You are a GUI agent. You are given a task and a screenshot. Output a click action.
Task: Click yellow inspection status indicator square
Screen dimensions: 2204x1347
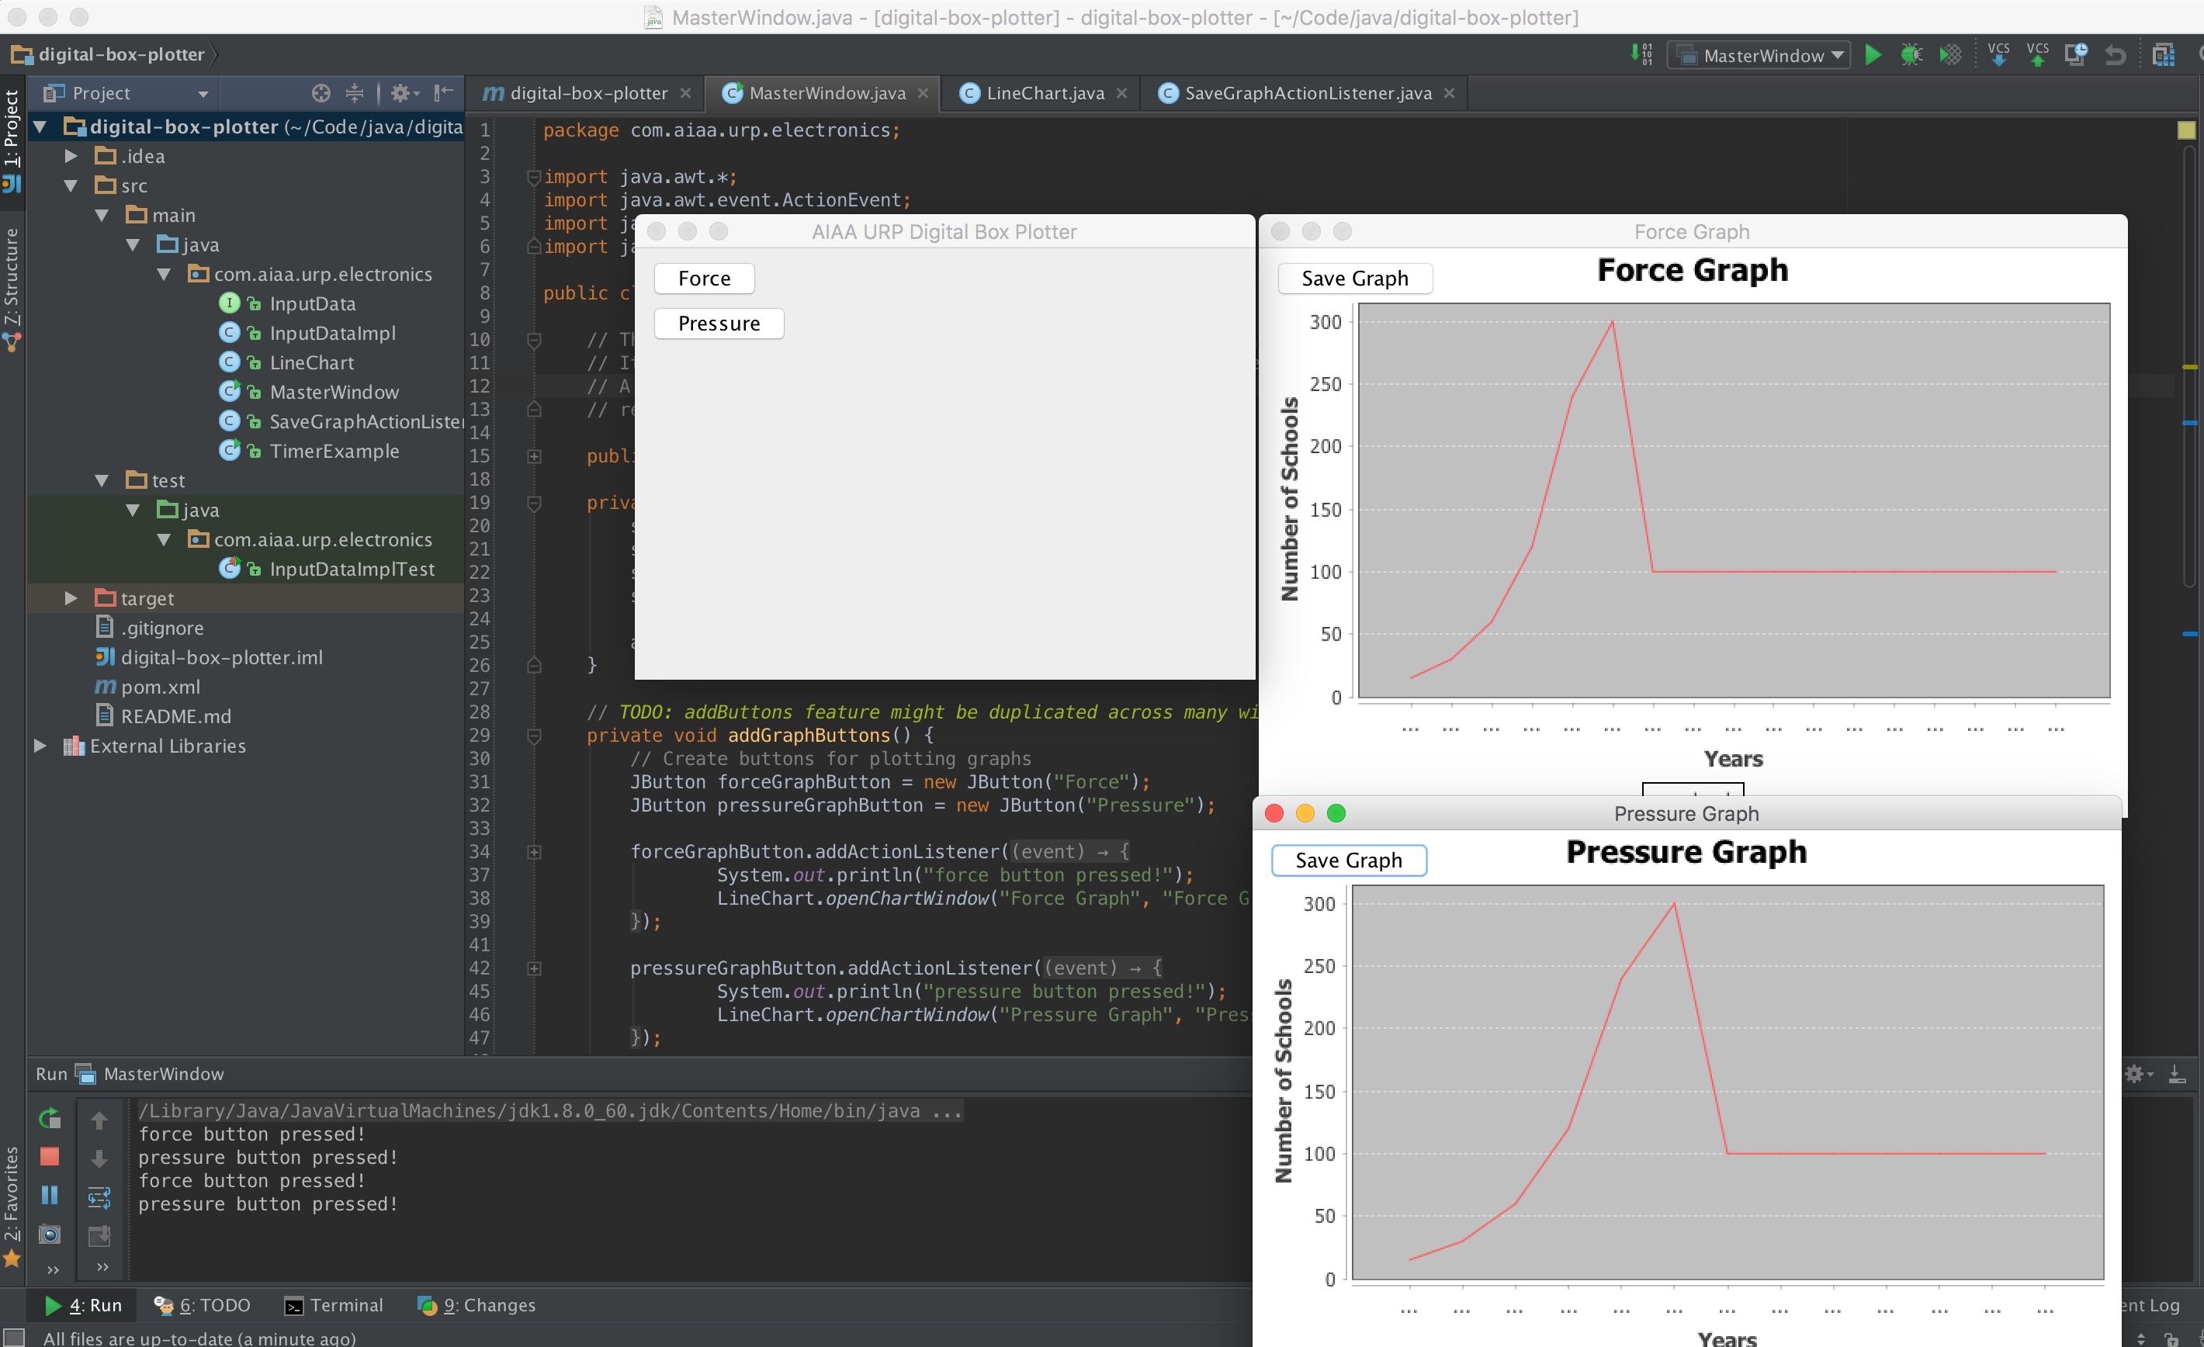click(2186, 130)
